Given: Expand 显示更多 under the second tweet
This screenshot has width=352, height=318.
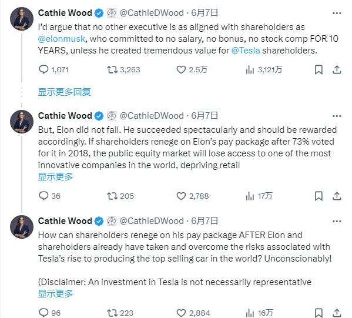Looking at the screenshot, I should [x=55, y=177].
